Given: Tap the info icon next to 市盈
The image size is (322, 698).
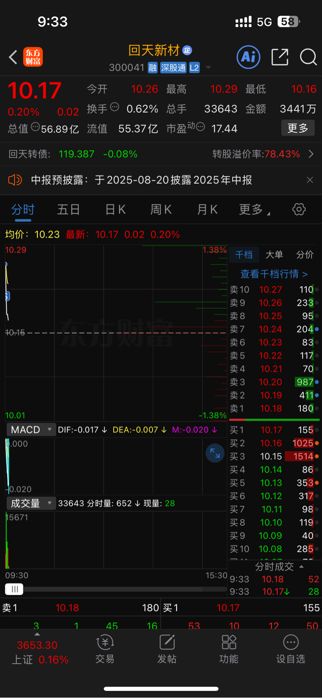Looking at the screenshot, I should click(200, 126).
